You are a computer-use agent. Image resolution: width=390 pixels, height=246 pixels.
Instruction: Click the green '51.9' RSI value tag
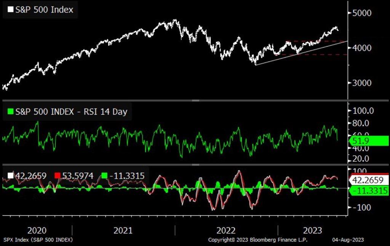click(369, 141)
